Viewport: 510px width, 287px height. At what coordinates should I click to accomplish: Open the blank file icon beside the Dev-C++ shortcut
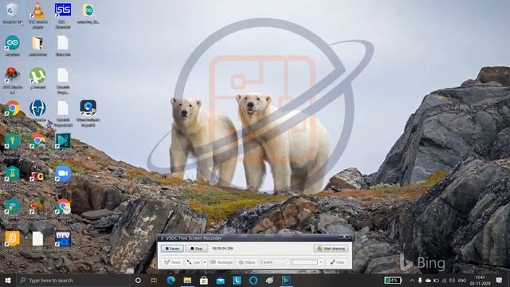click(37, 239)
